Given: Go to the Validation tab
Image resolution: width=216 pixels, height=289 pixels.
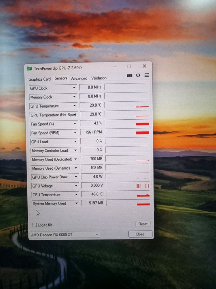Looking at the screenshot, I should point(99,78).
